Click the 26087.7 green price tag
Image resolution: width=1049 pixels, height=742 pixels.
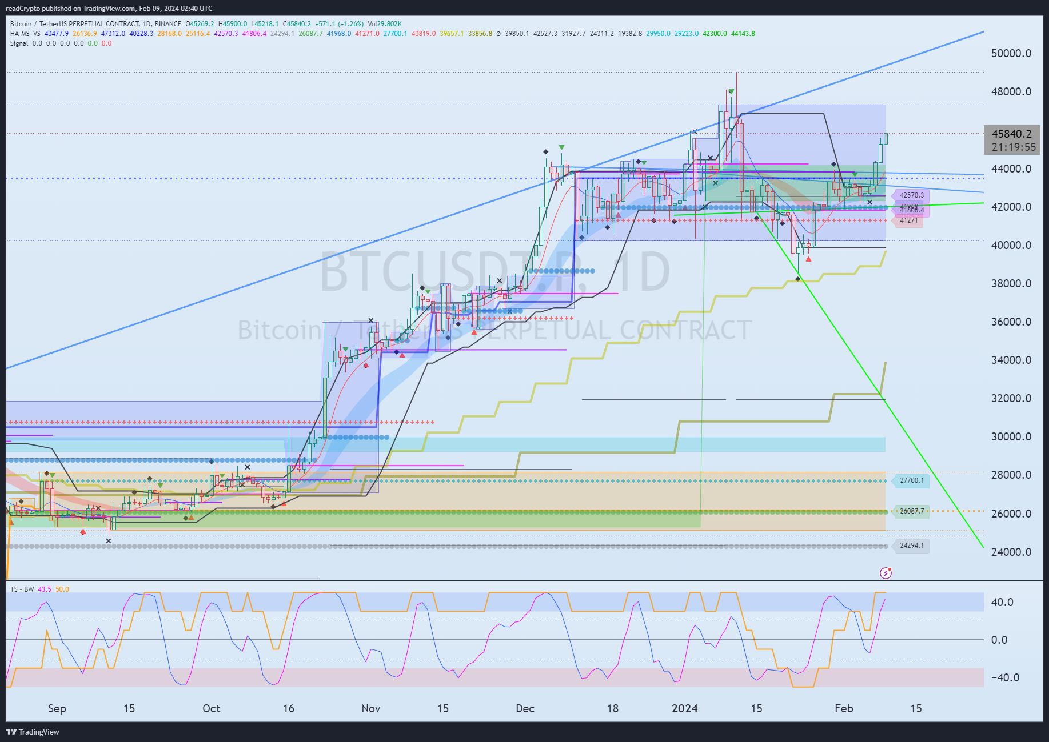click(x=911, y=511)
